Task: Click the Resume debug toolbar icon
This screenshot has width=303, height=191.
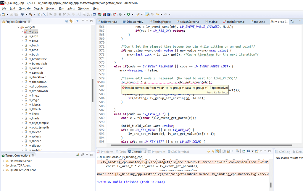Action: (x=51, y=14)
